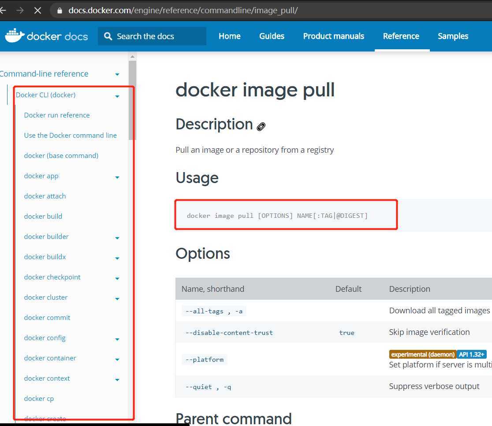Viewport: 492px width, 426px height.
Task: Click the padlock site info icon
Action: 60,10
